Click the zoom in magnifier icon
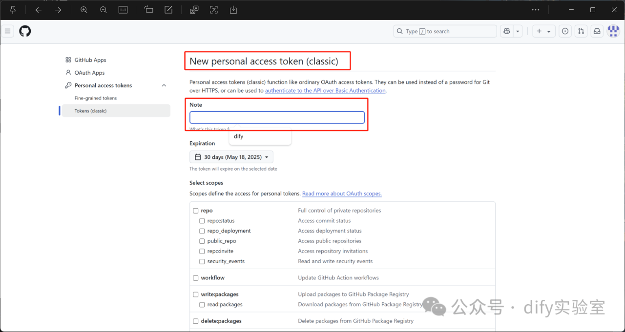 coord(84,10)
